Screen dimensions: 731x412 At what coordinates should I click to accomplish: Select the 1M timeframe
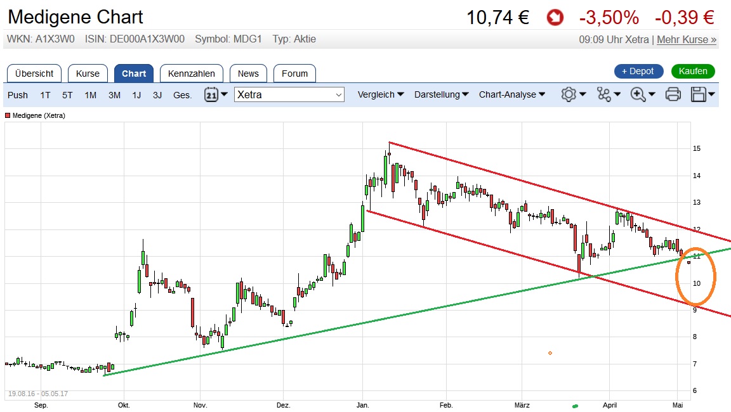pyautogui.click(x=91, y=95)
